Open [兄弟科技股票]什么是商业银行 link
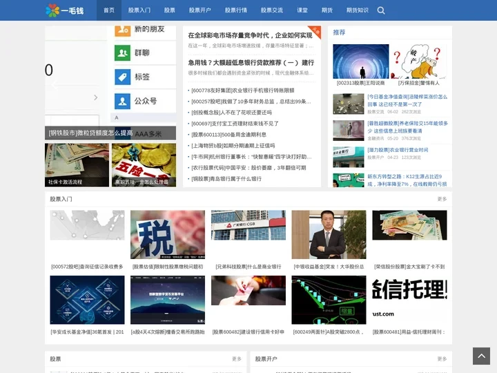 pos(248,267)
